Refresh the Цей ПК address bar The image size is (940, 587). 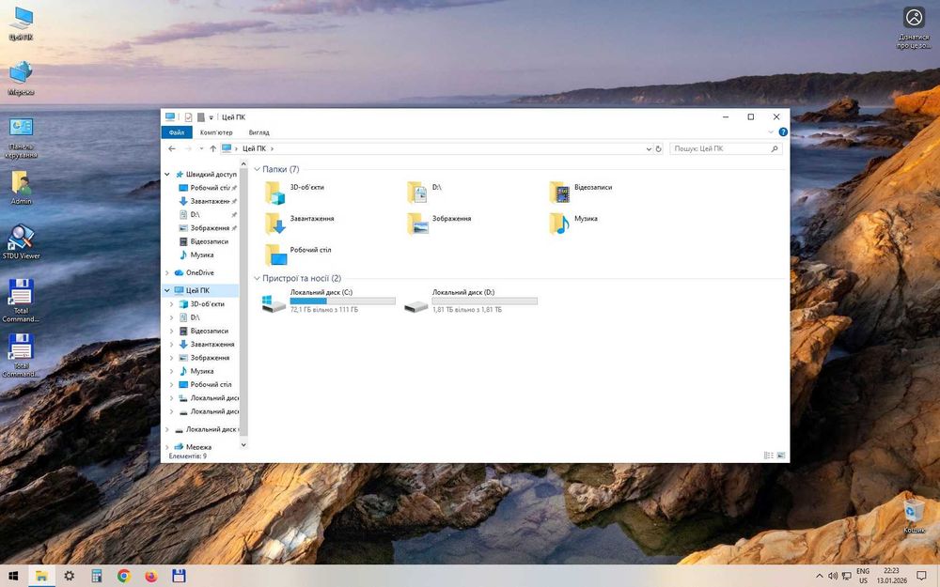click(x=658, y=148)
